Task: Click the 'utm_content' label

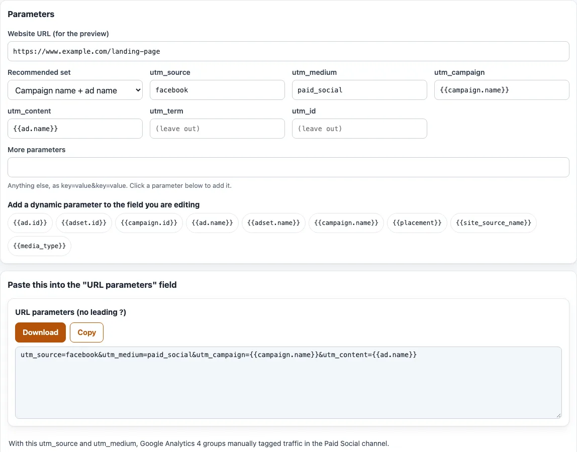Action: (30, 111)
